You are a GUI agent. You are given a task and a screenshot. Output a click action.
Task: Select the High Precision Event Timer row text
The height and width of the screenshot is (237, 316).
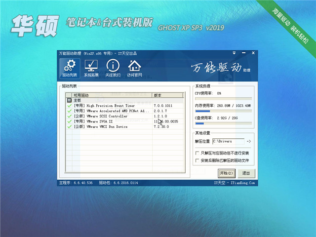coord(104,106)
